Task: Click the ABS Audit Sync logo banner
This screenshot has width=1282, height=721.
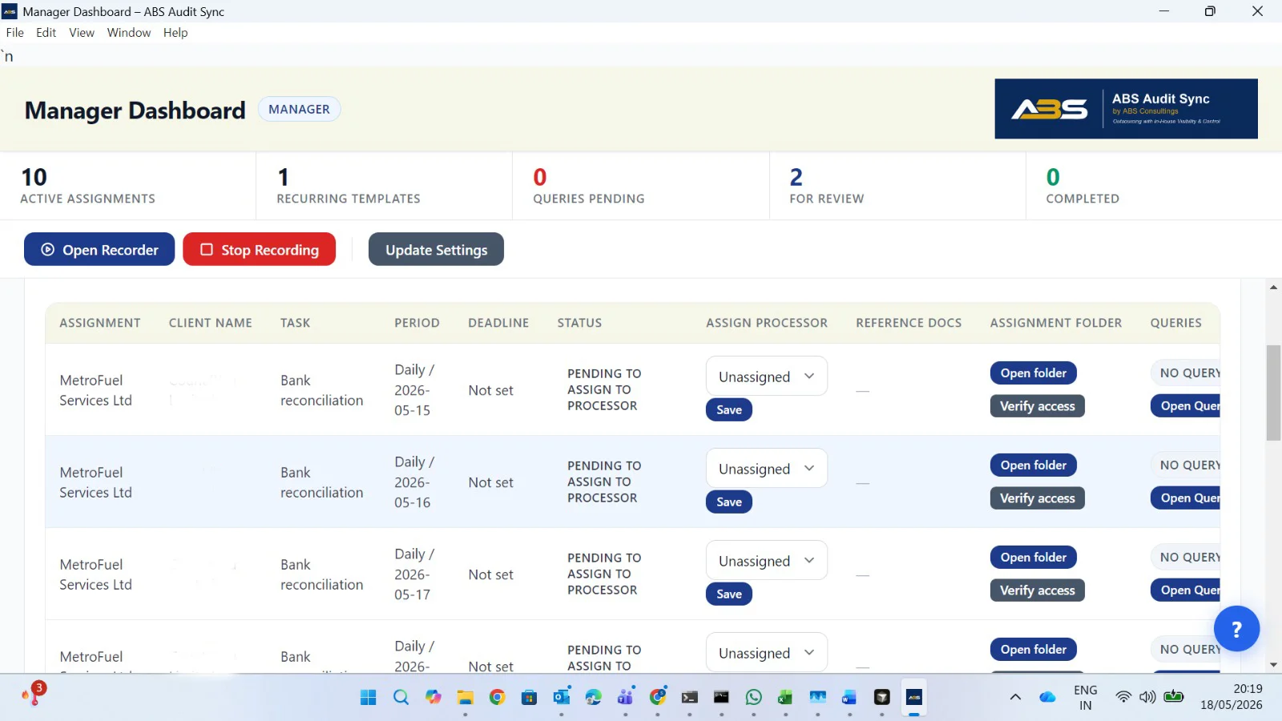Action: pos(1126,109)
